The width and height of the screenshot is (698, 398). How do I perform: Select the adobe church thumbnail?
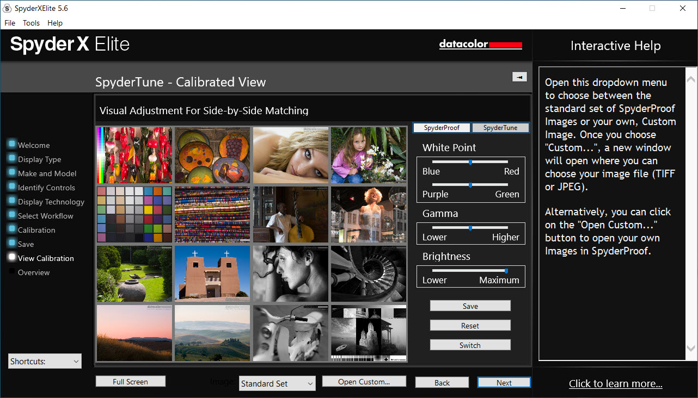click(x=212, y=273)
